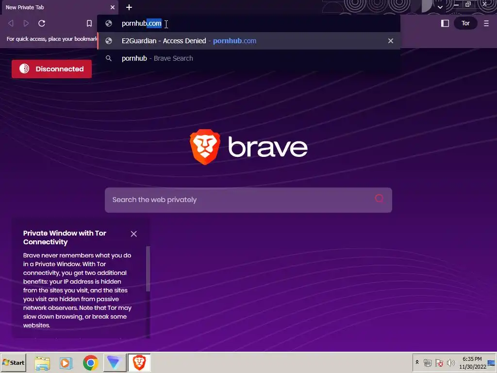Open the blue triangle app in the taskbar

coord(115,362)
